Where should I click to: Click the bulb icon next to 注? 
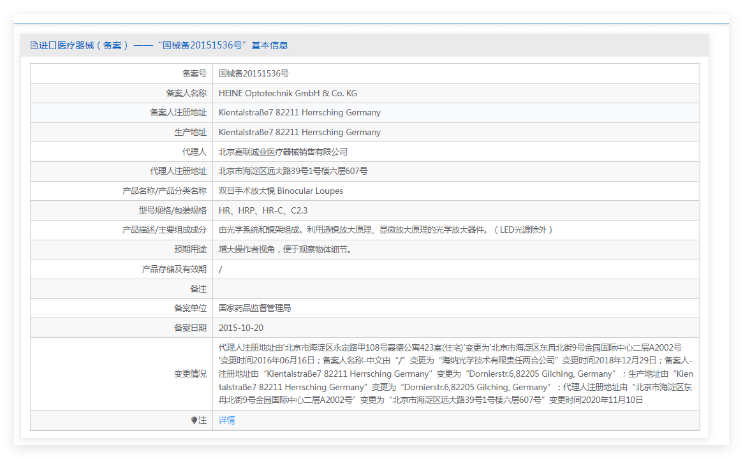(195, 421)
